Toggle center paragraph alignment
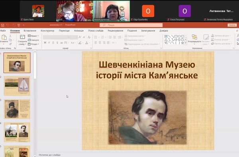This screenshot has width=239, height=157. [100, 43]
